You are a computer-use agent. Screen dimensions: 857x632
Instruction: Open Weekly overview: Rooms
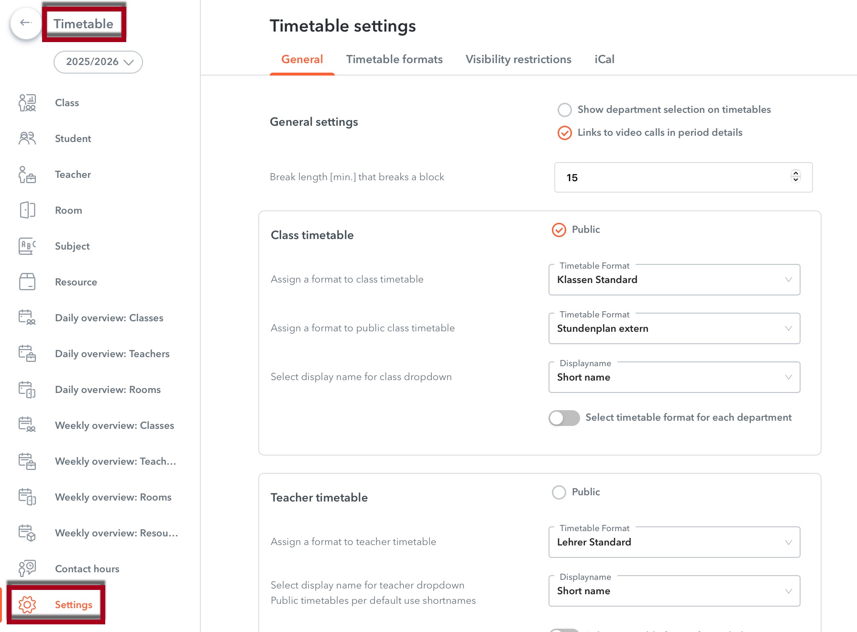[113, 497]
